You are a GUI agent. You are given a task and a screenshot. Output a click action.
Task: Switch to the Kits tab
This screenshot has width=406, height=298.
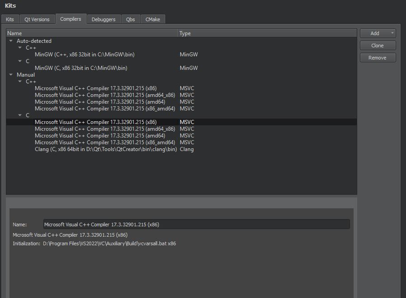click(x=10, y=19)
